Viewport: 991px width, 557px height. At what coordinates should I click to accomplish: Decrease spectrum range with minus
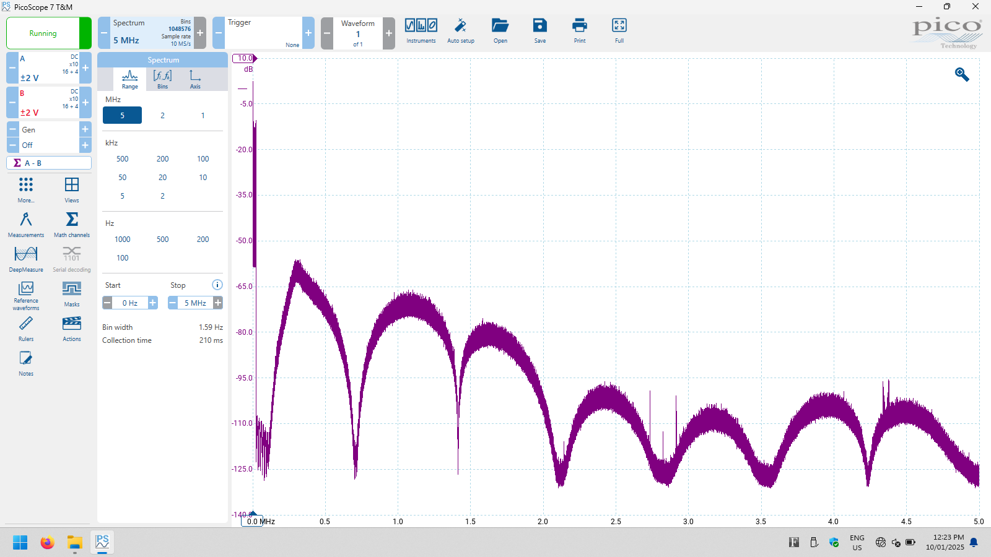coord(104,33)
